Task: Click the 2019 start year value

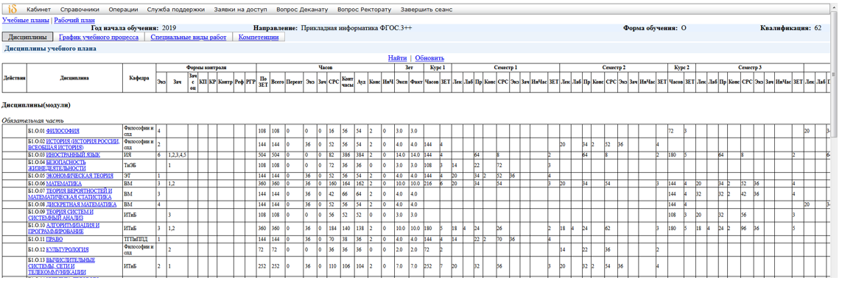Action: 169,27
